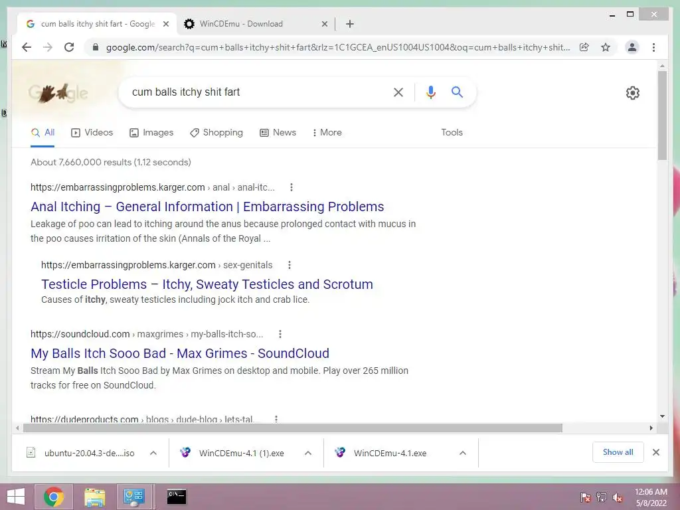
Task: Expand options for WinCDEmu-4.1 (1).exe download
Action: [308, 453]
